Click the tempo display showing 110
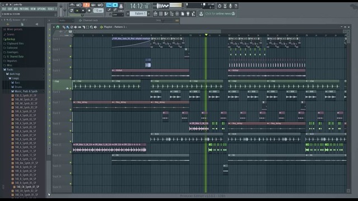This screenshot has height=201, width=358. (x=98, y=11)
